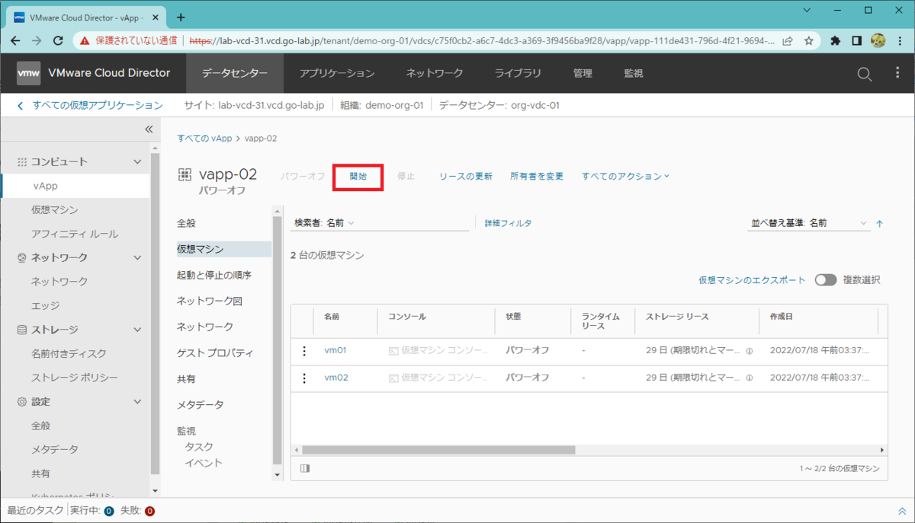Click the 詳細フィルタ advanced filter link
This screenshot has width=915, height=523.
[508, 223]
